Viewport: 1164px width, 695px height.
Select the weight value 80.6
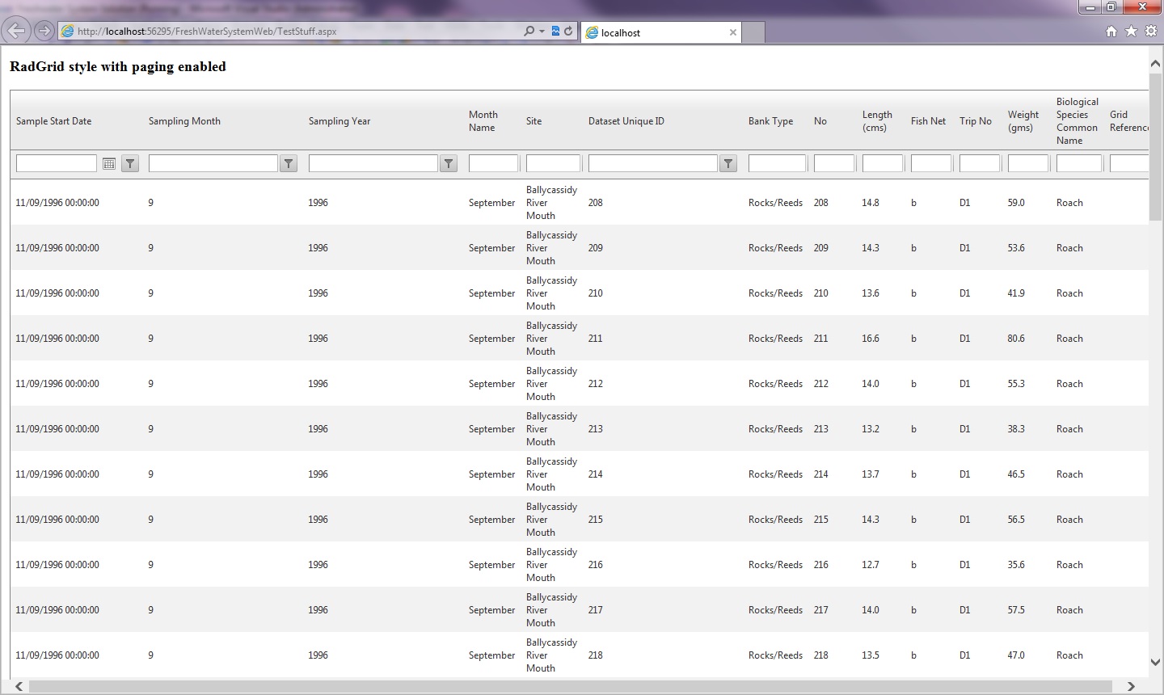tap(1016, 339)
